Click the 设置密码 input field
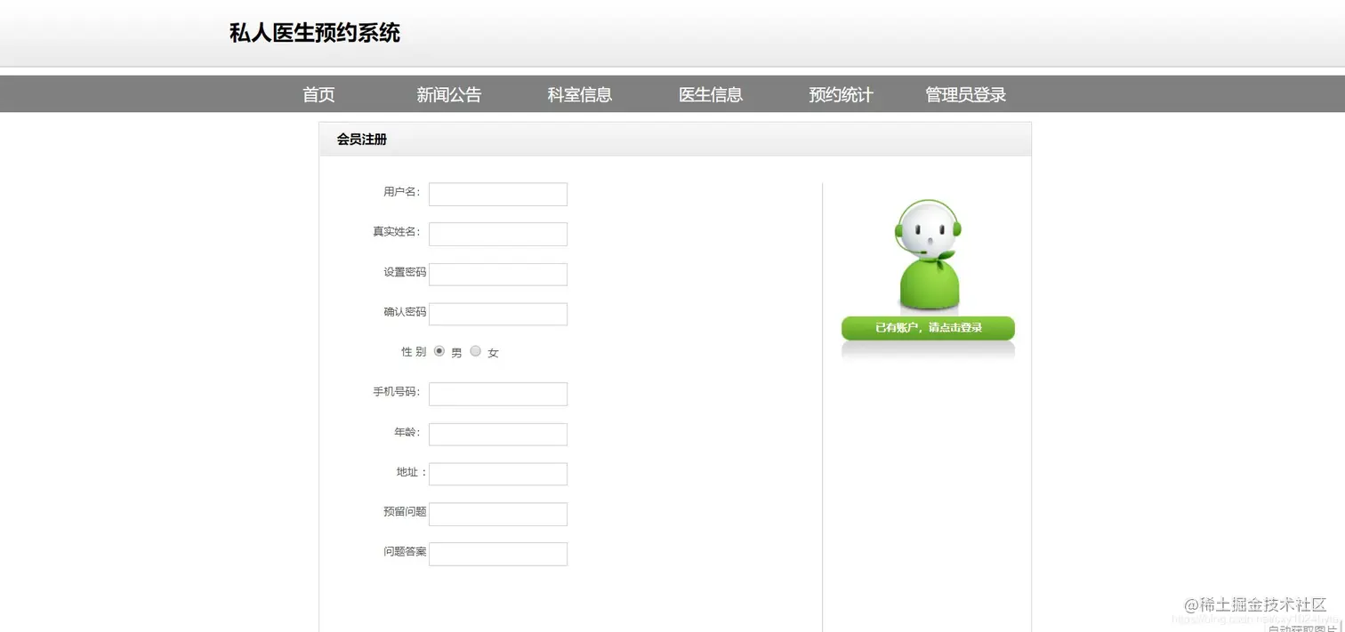1345x632 pixels. coord(497,274)
